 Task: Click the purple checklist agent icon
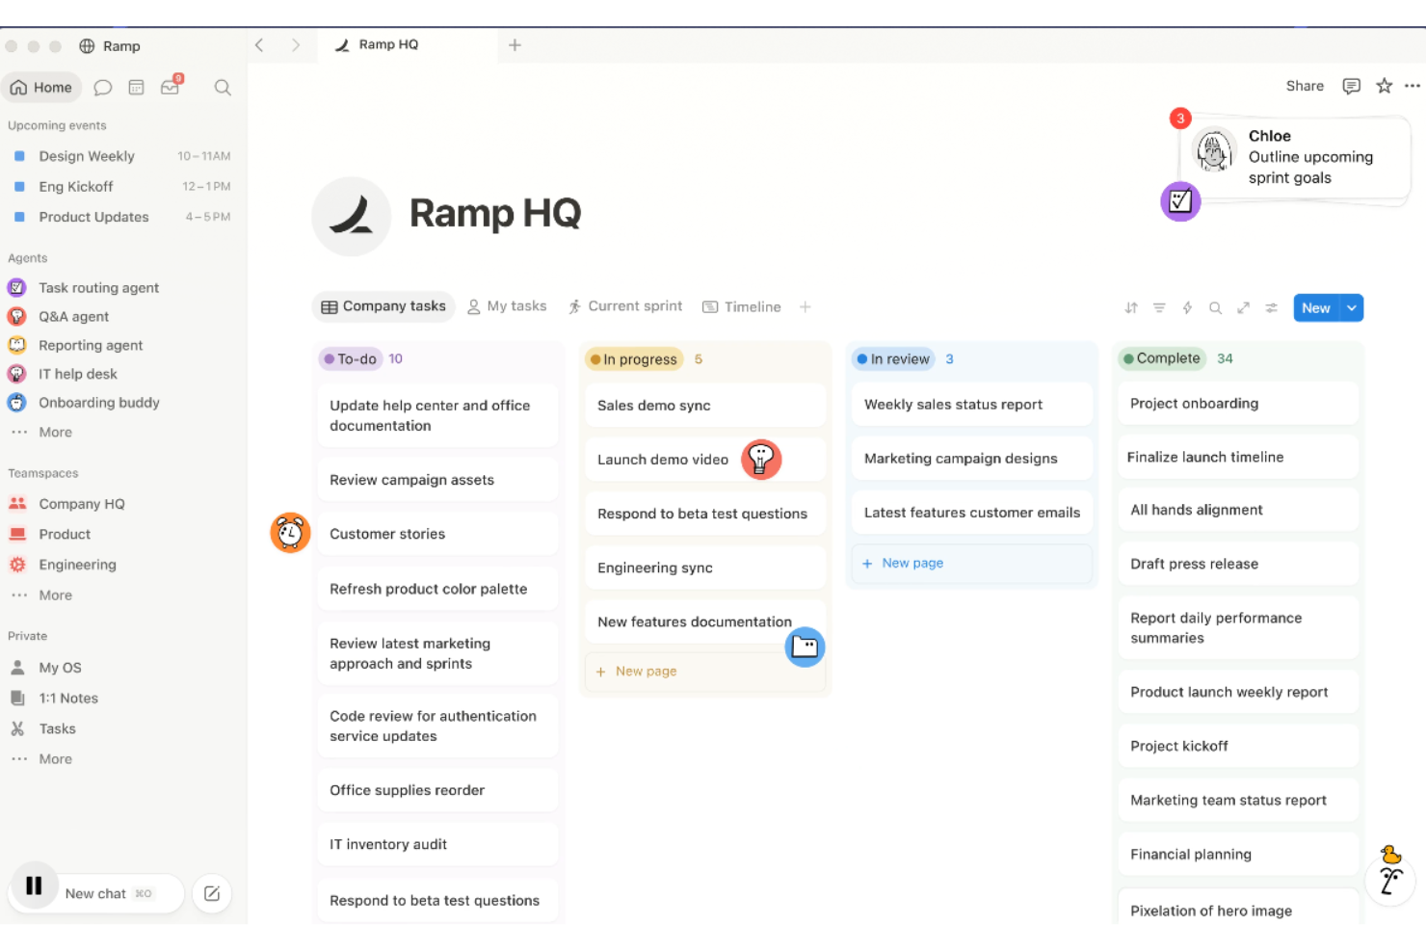tap(1180, 201)
